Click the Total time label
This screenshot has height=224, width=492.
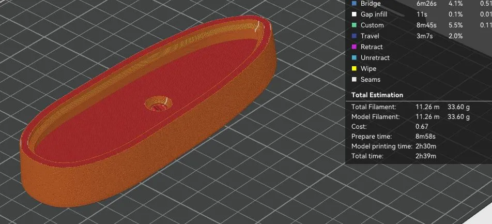(x=367, y=156)
